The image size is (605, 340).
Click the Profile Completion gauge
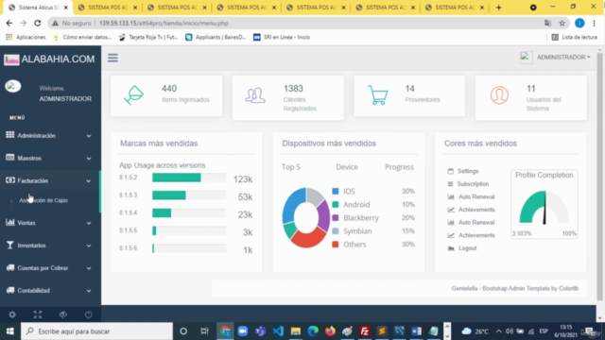click(544, 208)
